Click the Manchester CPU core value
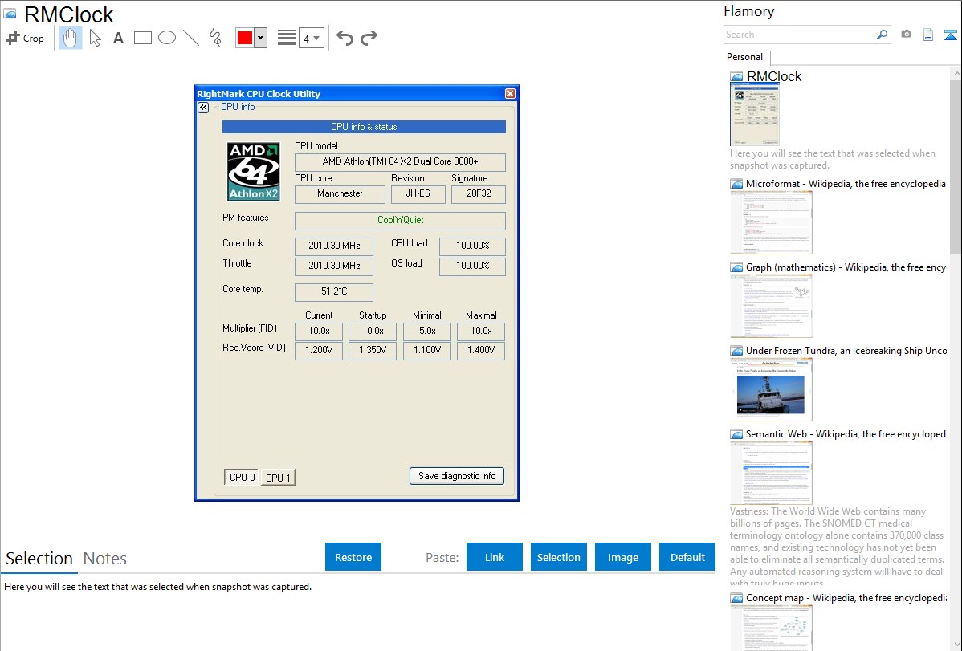The image size is (962, 651). [340, 194]
